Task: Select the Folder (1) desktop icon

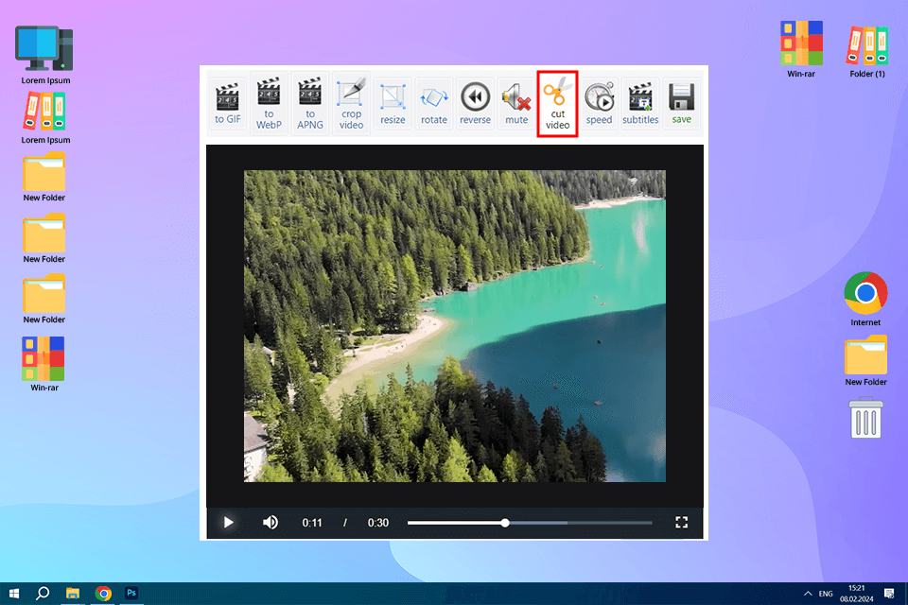Action: click(867, 52)
